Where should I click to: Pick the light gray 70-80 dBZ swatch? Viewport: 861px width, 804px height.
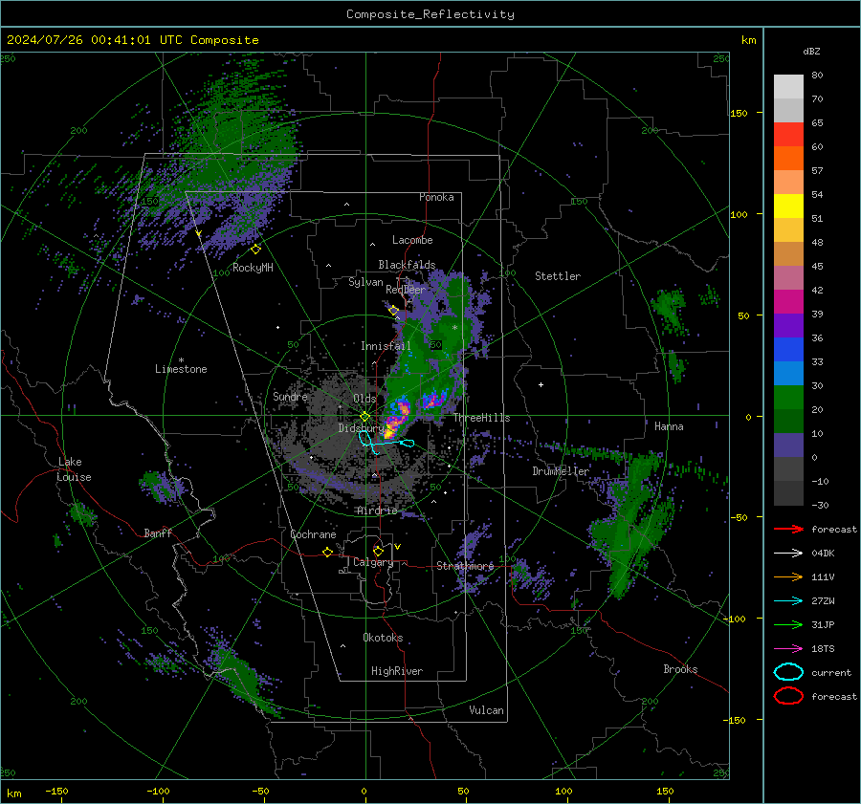tap(788, 87)
